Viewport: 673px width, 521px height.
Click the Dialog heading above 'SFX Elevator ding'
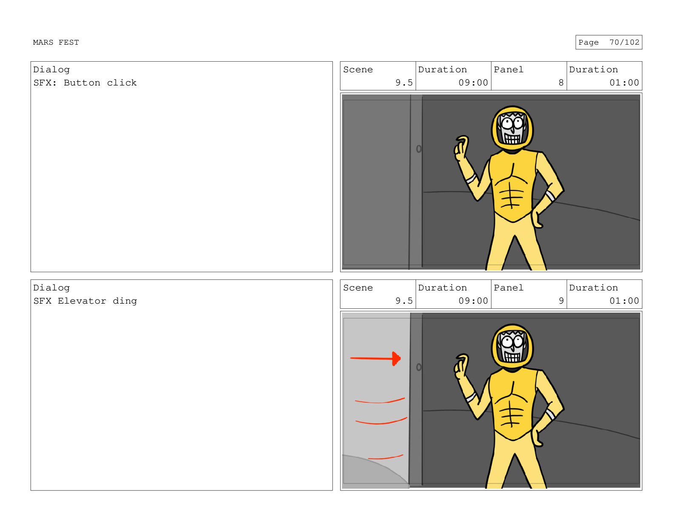click(x=51, y=288)
